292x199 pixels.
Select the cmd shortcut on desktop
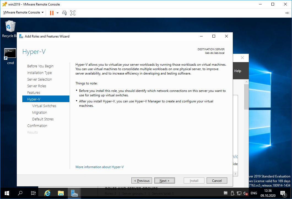coord(10,56)
